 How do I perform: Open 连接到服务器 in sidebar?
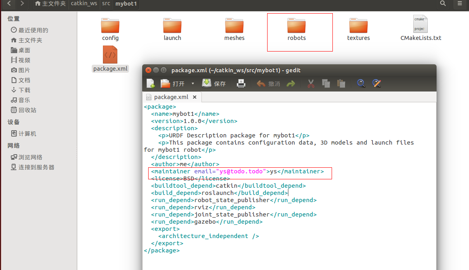32,167
